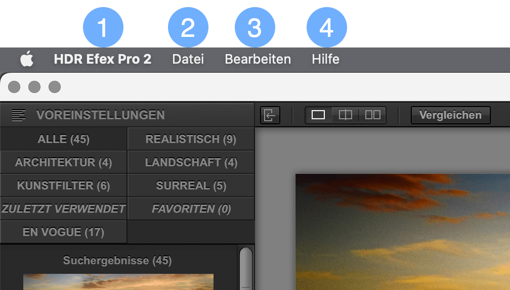Show FAVORITEN (0) presets

coord(191,209)
